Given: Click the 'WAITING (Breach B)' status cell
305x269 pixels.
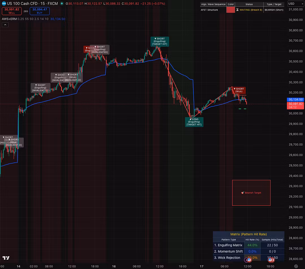Looking at the screenshot, I should point(249,10).
